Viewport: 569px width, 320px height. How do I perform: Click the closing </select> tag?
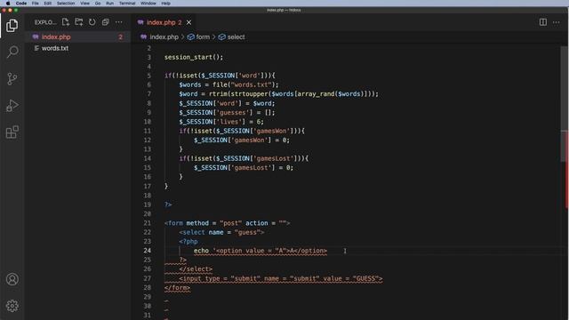coord(196,269)
